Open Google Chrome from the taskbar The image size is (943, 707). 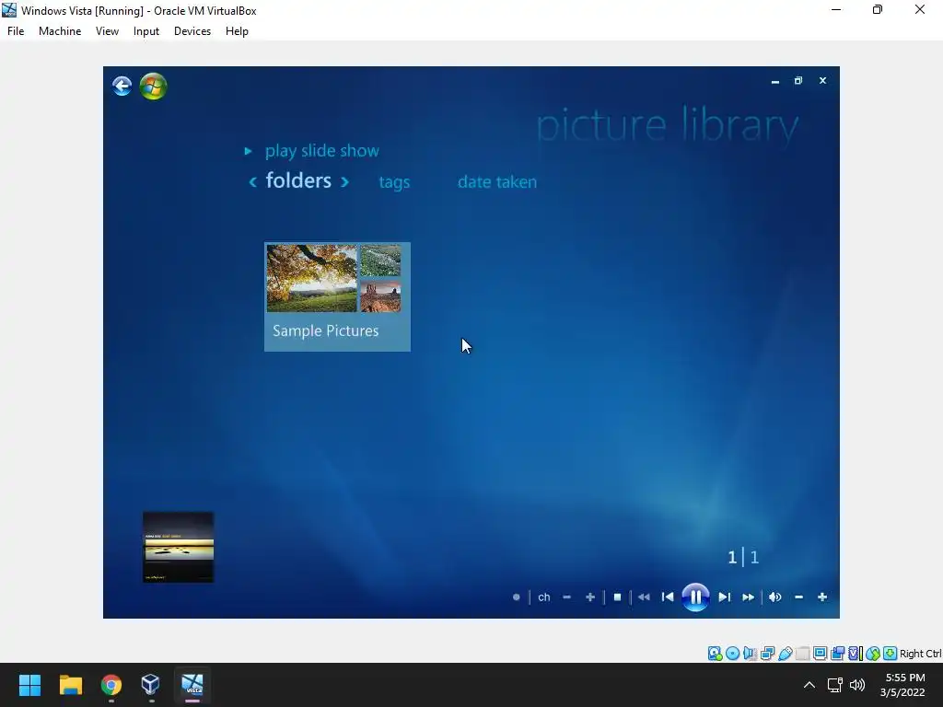111,684
